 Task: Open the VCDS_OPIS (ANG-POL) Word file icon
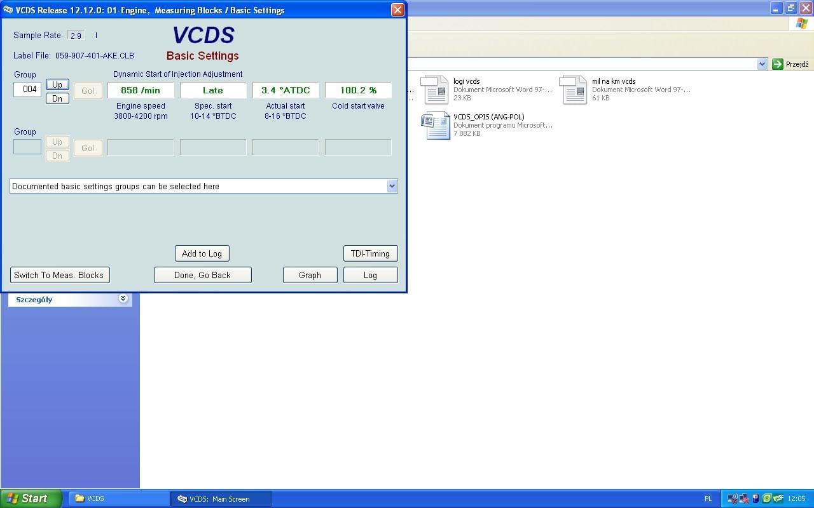(436, 125)
